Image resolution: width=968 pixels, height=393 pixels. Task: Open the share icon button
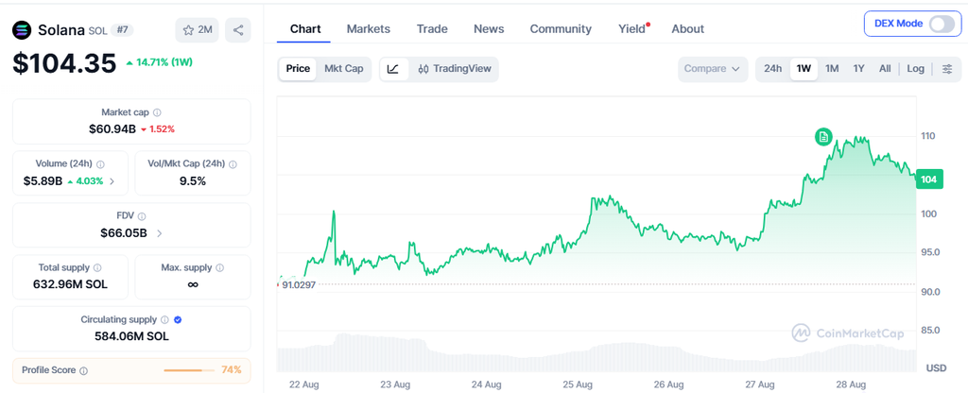click(237, 30)
